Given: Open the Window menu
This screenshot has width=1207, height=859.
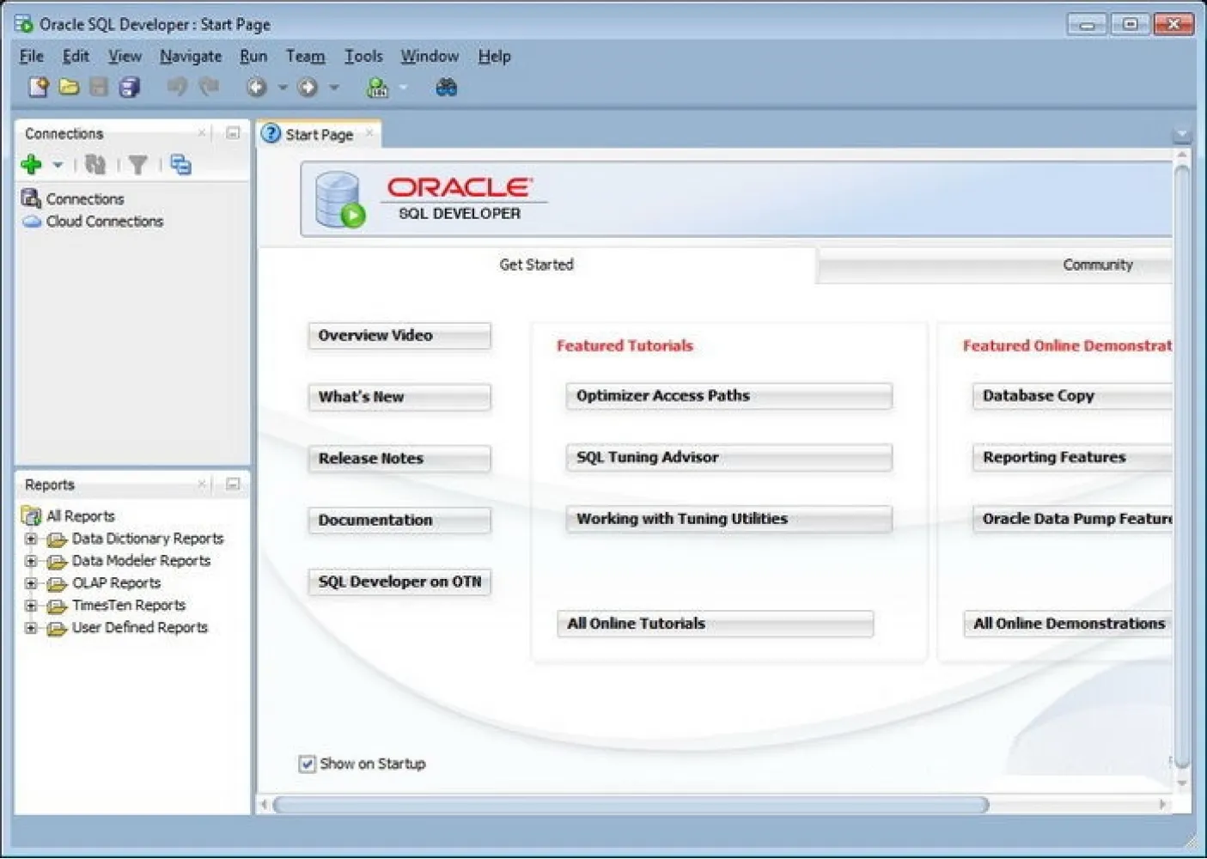Looking at the screenshot, I should point(430,56).
